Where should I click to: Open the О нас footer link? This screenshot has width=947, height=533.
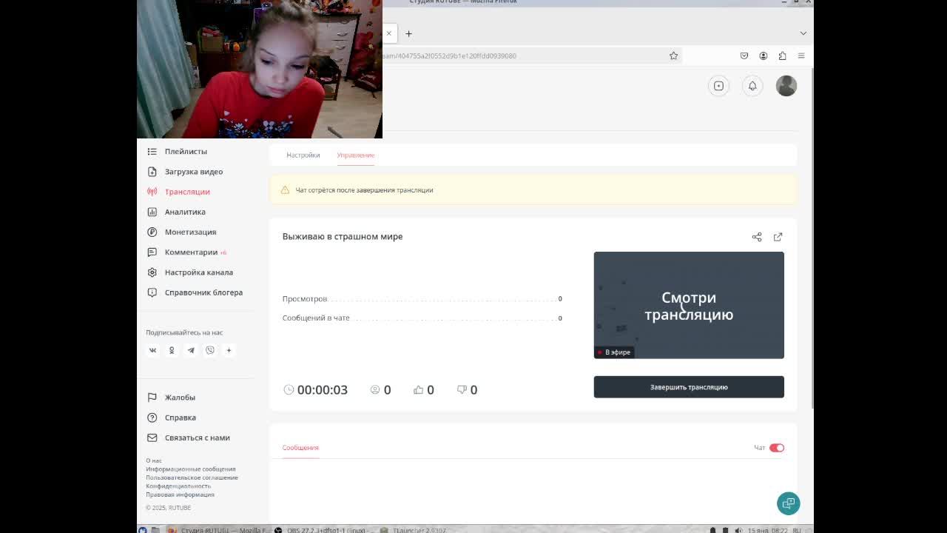[154, 460]
